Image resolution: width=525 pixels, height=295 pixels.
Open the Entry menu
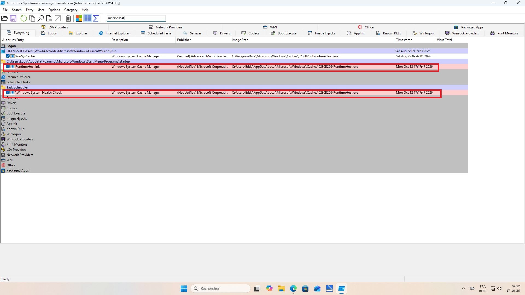point(30,10)
